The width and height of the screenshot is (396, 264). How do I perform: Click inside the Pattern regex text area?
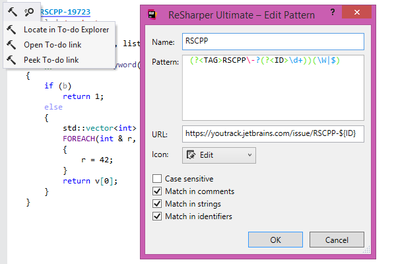click(273, 88)
